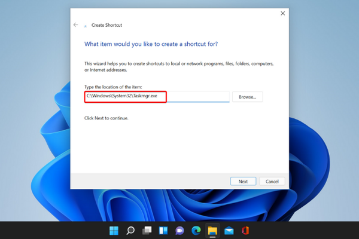Click into the item location text field
This screenshot has height=239, width=359.
197,97
